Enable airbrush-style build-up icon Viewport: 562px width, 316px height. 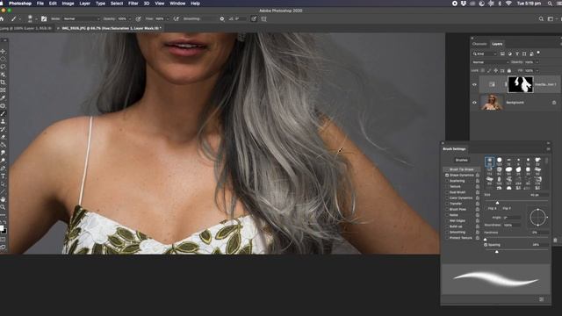coord(176,18)
